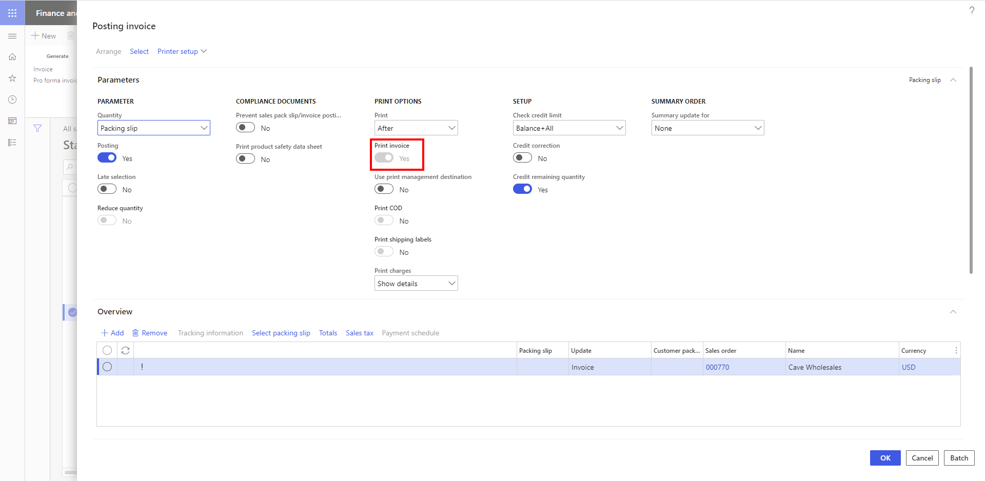The width and height of the screenshot is (985, 481).
Task: Click Remove in the Overview toolbar
Action: tap(150, 333)
